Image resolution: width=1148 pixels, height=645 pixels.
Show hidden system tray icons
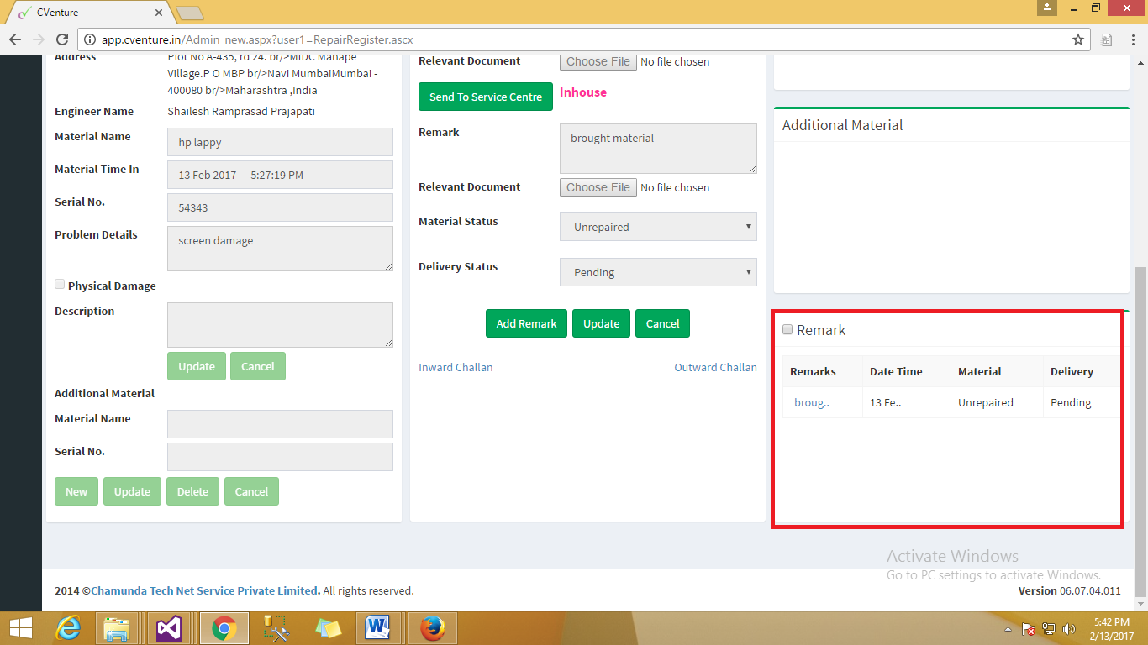tap(1008, 629)
